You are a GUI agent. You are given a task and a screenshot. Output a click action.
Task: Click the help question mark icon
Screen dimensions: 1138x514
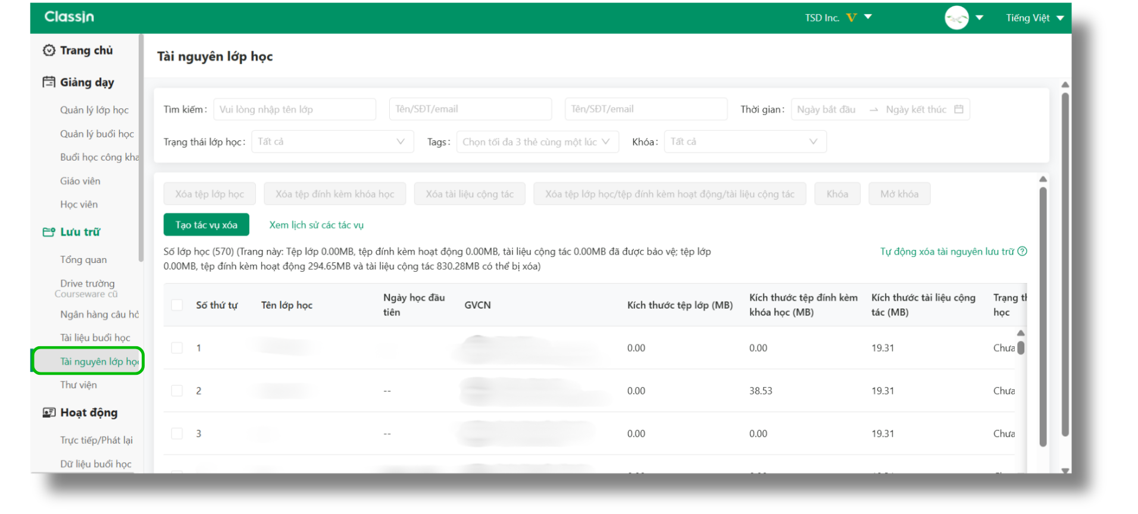click(x=1022, y=252)
